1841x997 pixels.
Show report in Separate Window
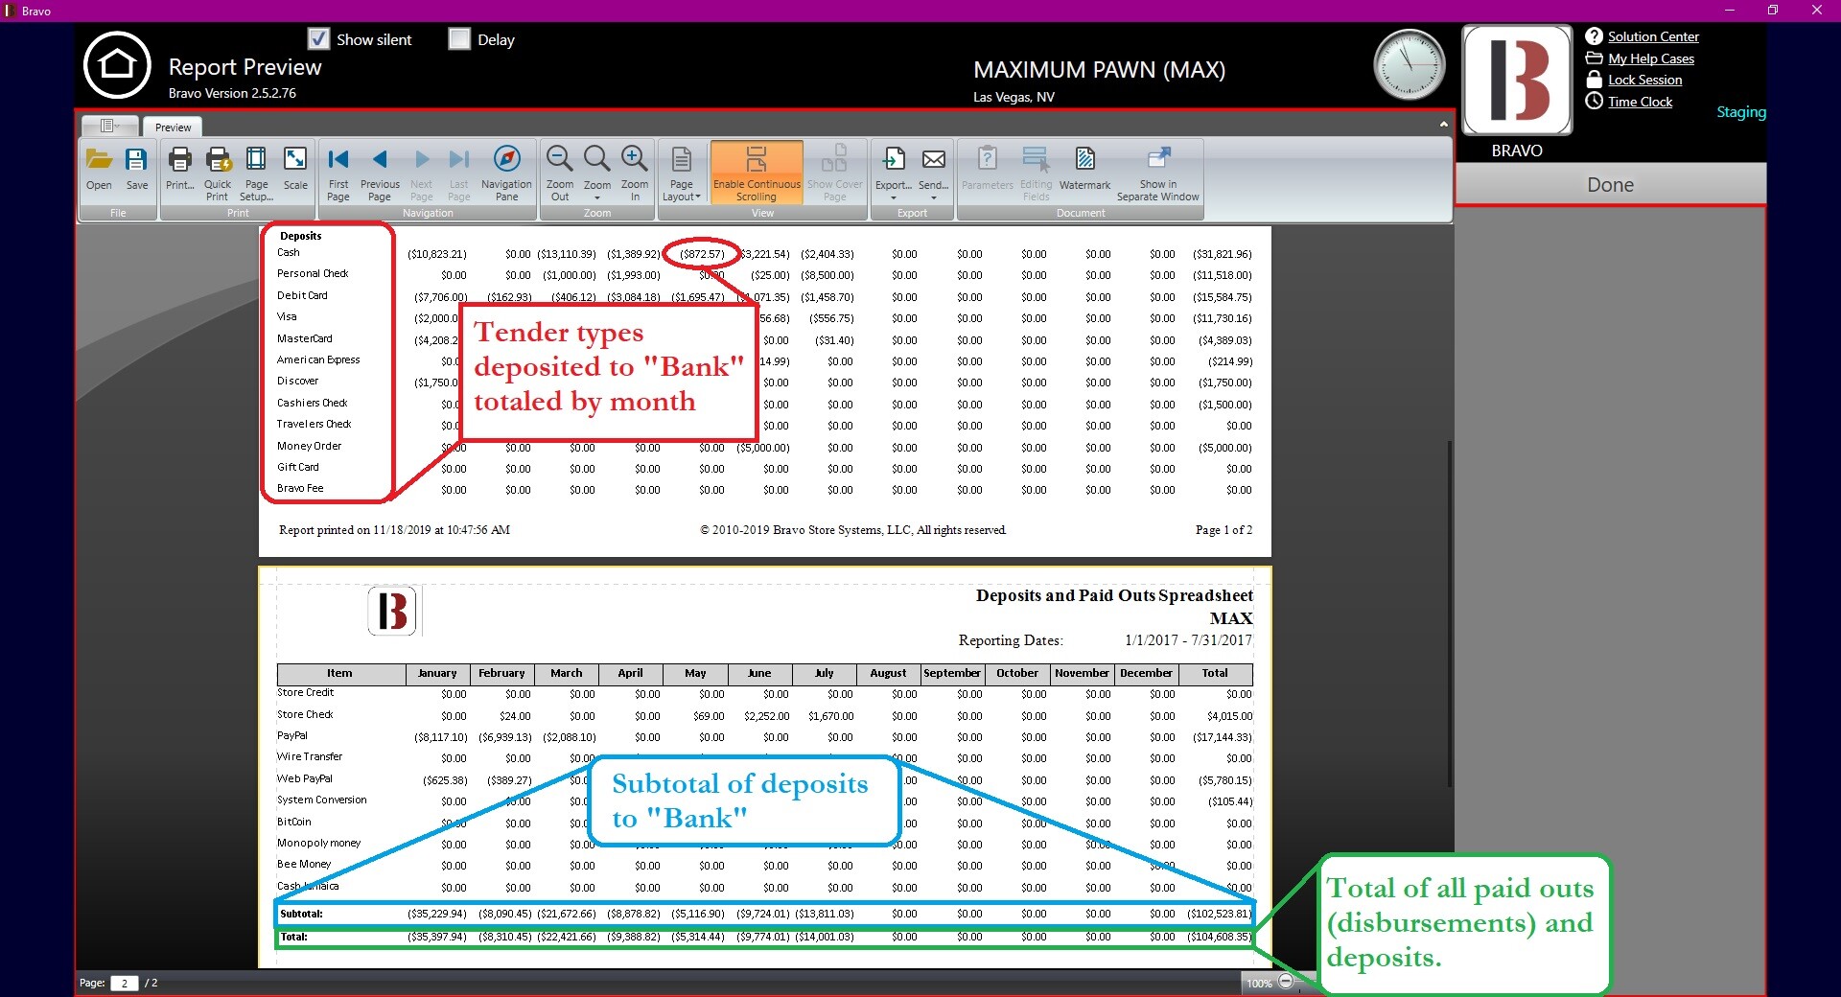1158,173
